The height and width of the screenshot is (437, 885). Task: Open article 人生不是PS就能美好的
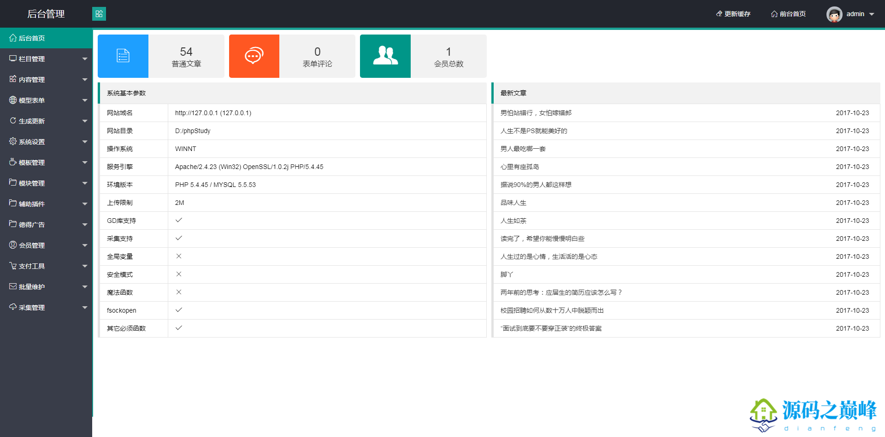point(534,131)
